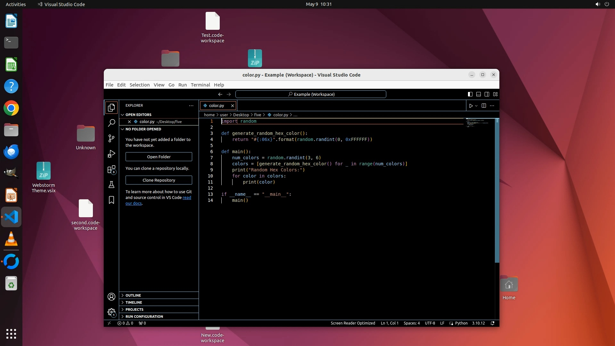Follow the 'read our docs' link
Viewport: 615px width, 346px height.
coord(186,198)
